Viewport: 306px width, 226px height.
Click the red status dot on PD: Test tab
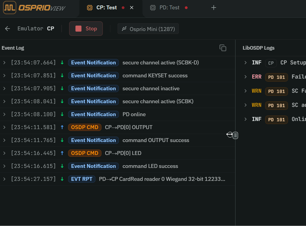[186, 8]
